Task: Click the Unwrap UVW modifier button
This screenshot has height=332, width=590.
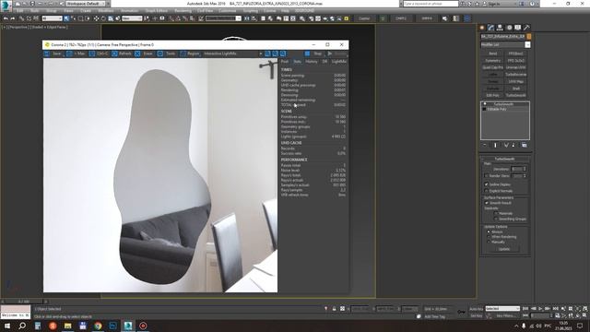Action: pos(515,67)
